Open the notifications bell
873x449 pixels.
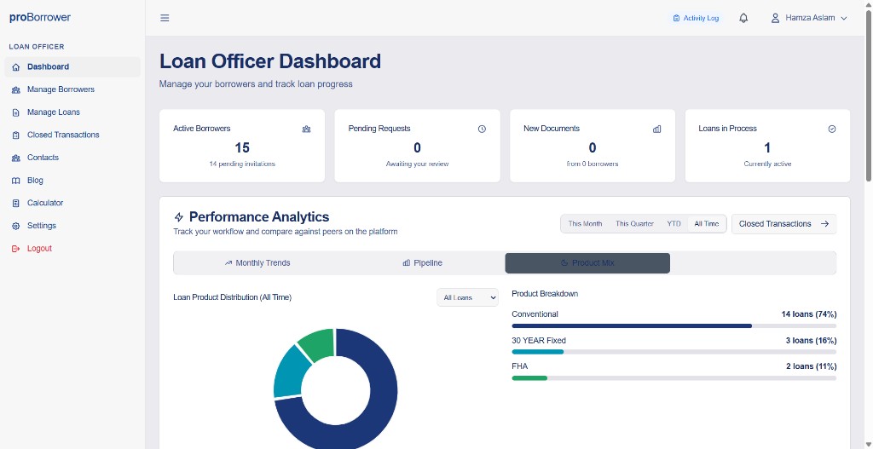[743, 18]
